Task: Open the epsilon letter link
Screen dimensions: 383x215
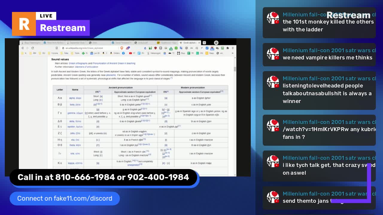Action: (x=75, y=127)
